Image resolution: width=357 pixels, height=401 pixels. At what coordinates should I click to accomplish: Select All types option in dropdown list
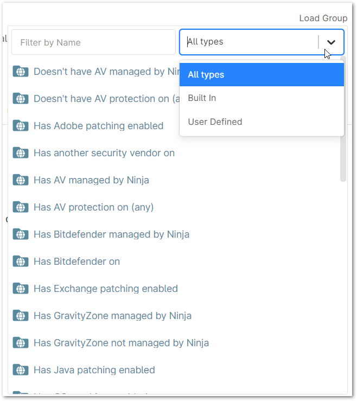[262, 75]
